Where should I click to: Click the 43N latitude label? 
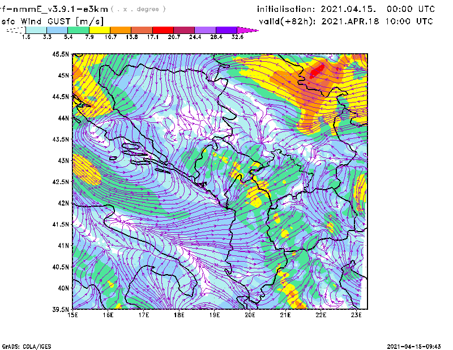click(x=63, y=160)
